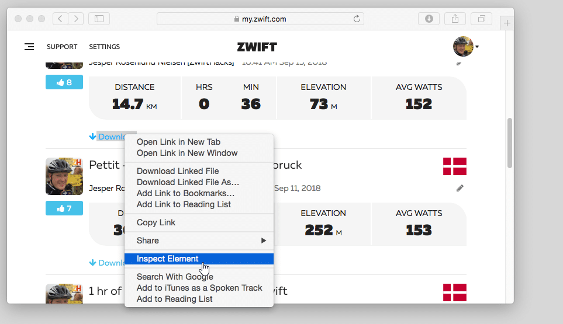Image resolution: width=563 pixels, height=324 pixels.
Task: Click the Download link under Pettit activity
Action: (x=106, y=263)
